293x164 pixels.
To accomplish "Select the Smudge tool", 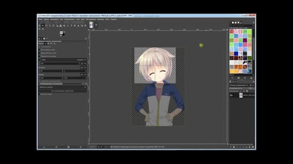I will 78,26.
